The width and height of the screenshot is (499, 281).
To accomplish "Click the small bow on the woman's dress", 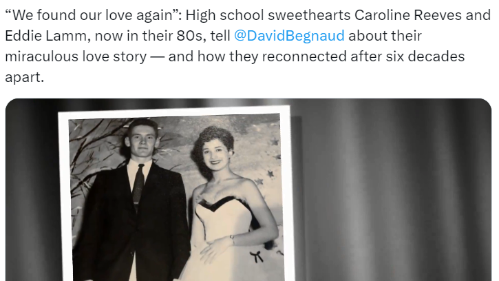I will tap(257, 256).
